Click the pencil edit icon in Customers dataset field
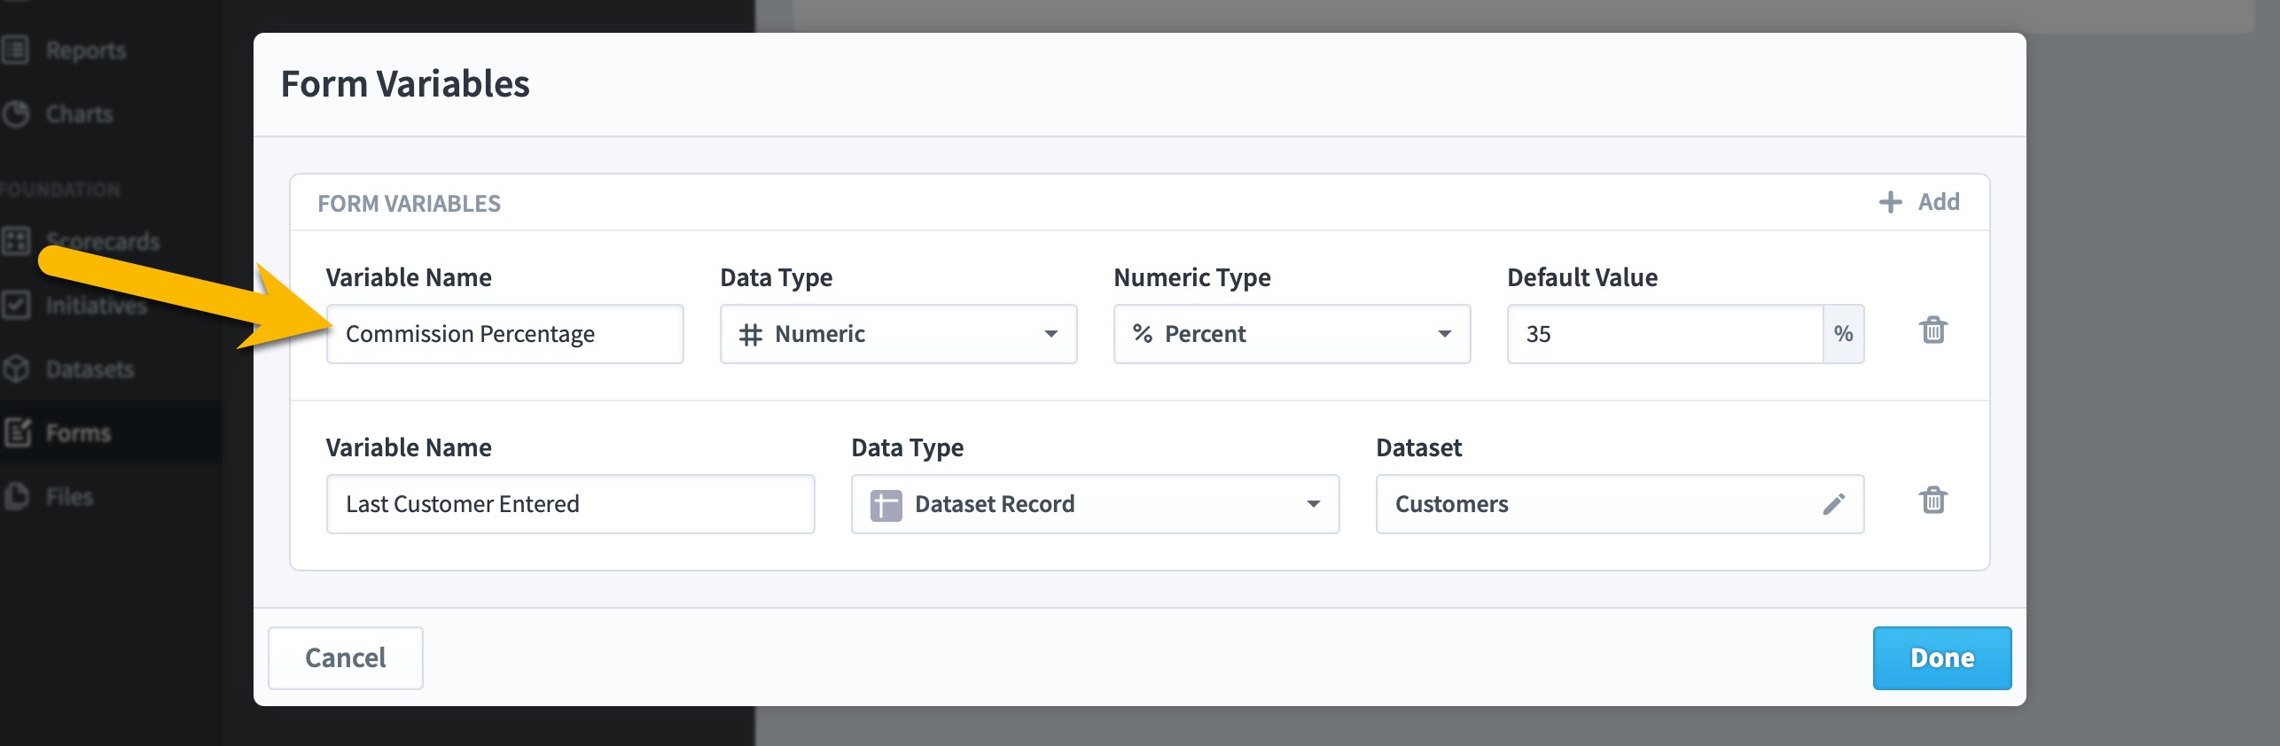This screenshot has width=2280, height=746. pyautogui.click(x=1834, y=504)
